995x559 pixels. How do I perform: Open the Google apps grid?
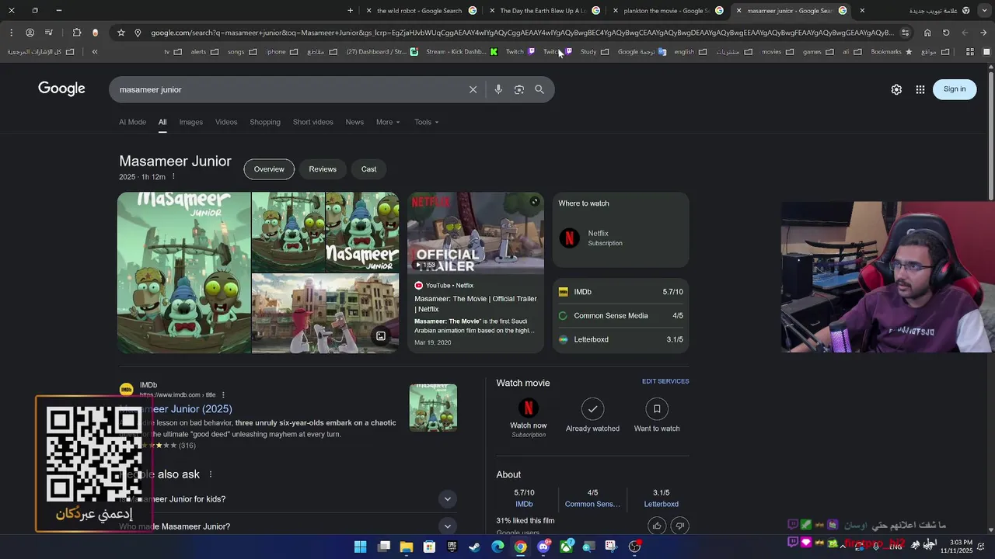(x=920, y=89)
